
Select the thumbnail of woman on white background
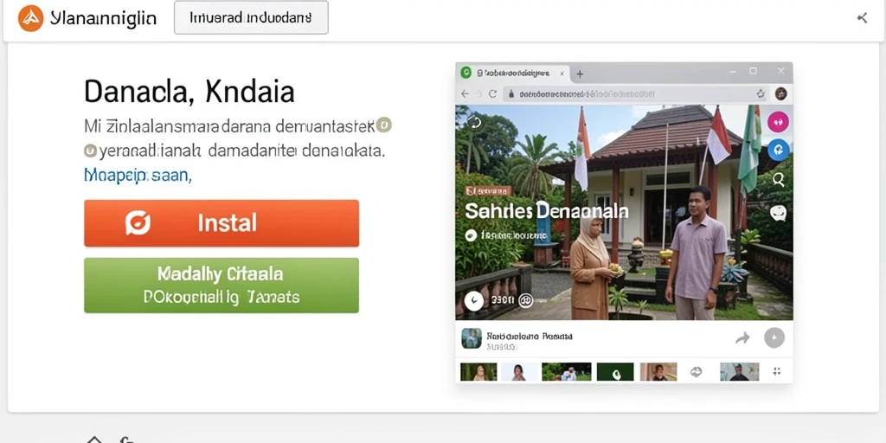coord(519,372)
